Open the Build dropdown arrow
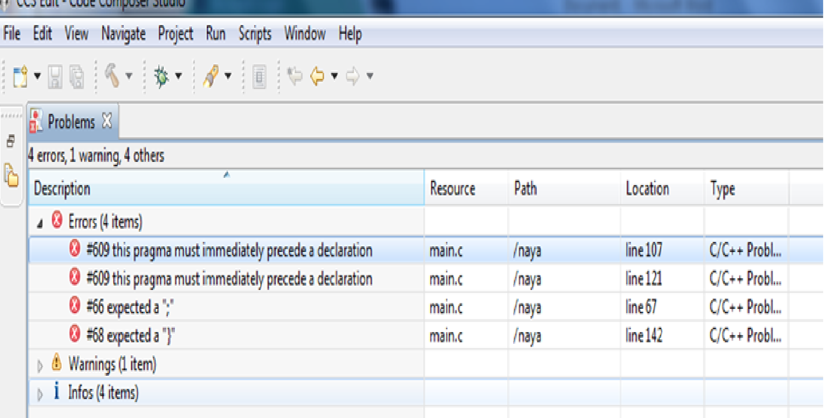 (x=129, y=76)
